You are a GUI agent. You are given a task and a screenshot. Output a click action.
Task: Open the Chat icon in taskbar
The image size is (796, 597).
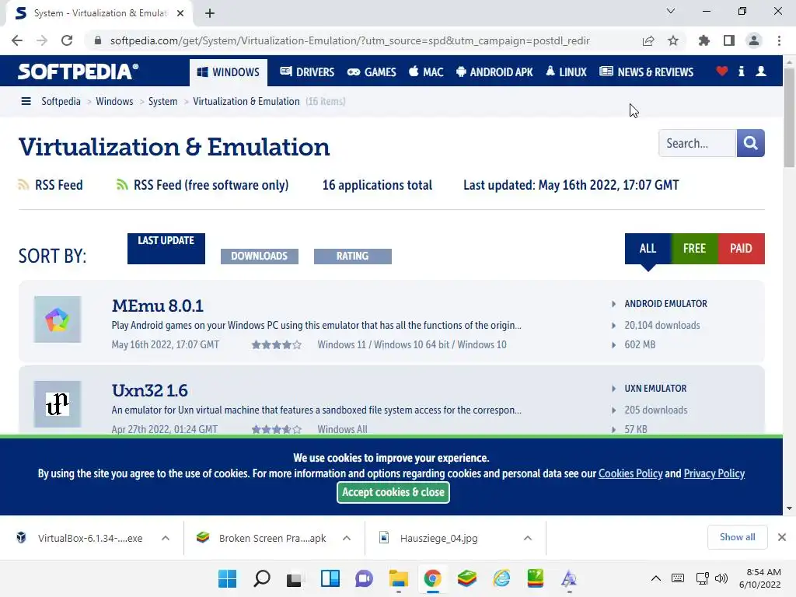coord(364,578)
